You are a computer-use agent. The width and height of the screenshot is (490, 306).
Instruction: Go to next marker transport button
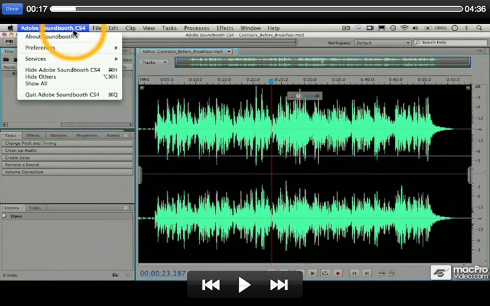366,273
